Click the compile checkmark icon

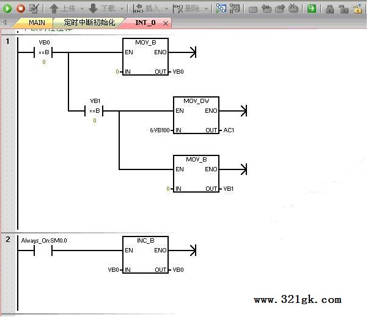[x=34, y=9]
